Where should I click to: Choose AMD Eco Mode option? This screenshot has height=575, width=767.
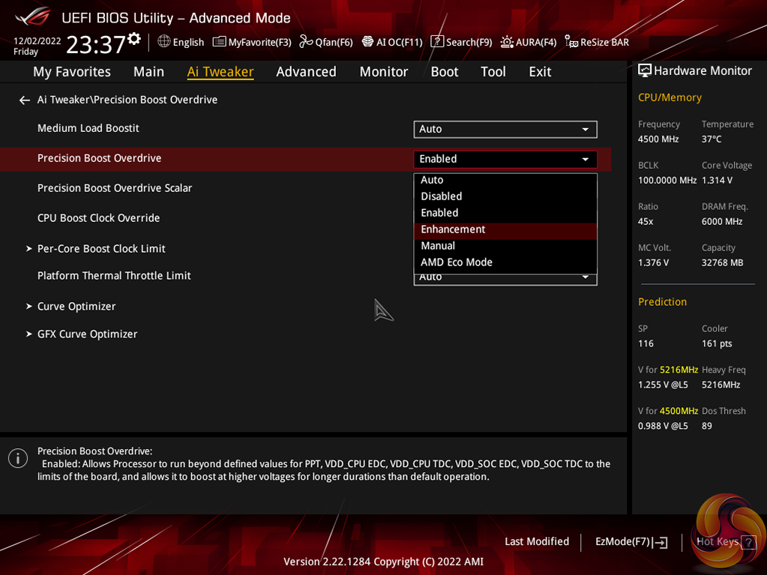(x=457, y=262)
